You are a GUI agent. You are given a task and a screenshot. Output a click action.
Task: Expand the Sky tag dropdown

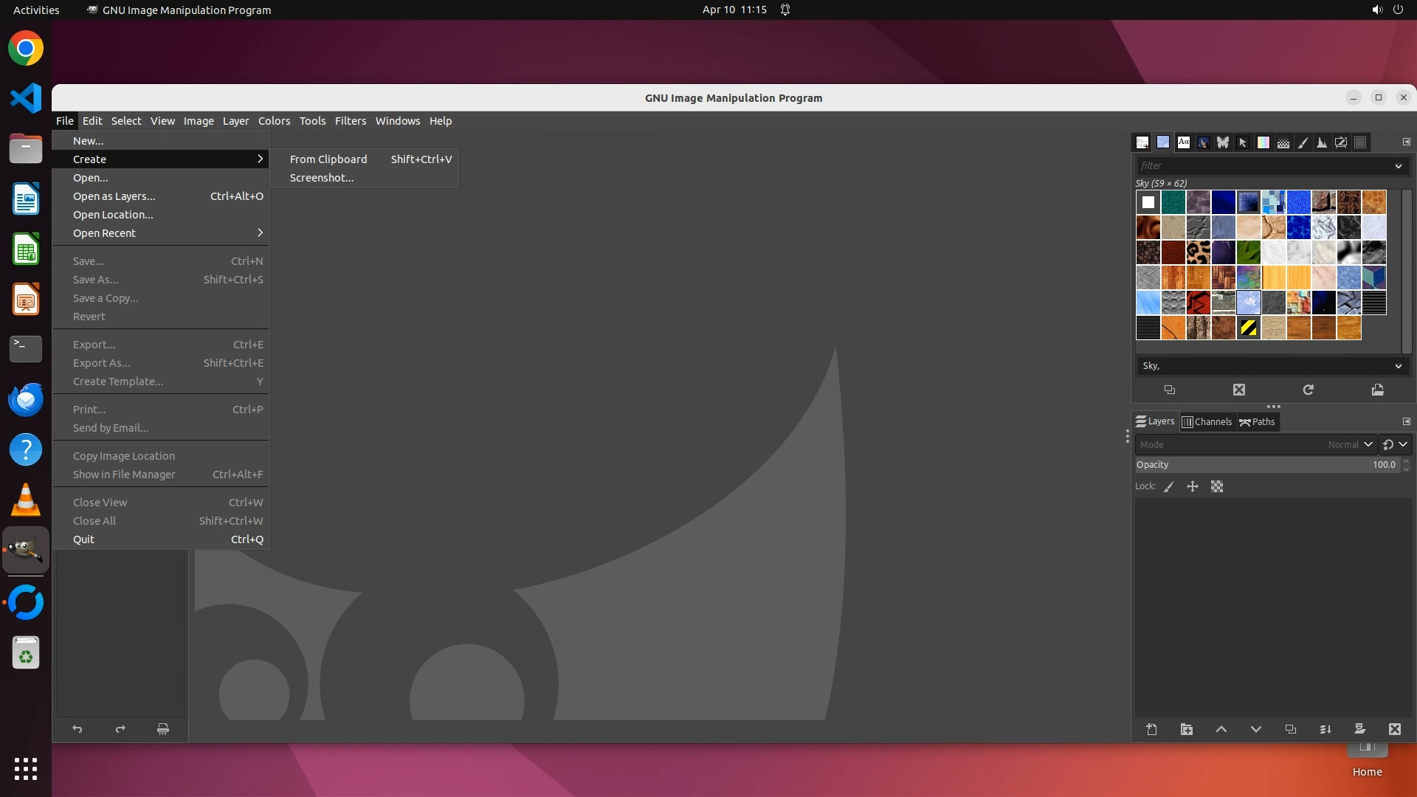pos(1398,366)
